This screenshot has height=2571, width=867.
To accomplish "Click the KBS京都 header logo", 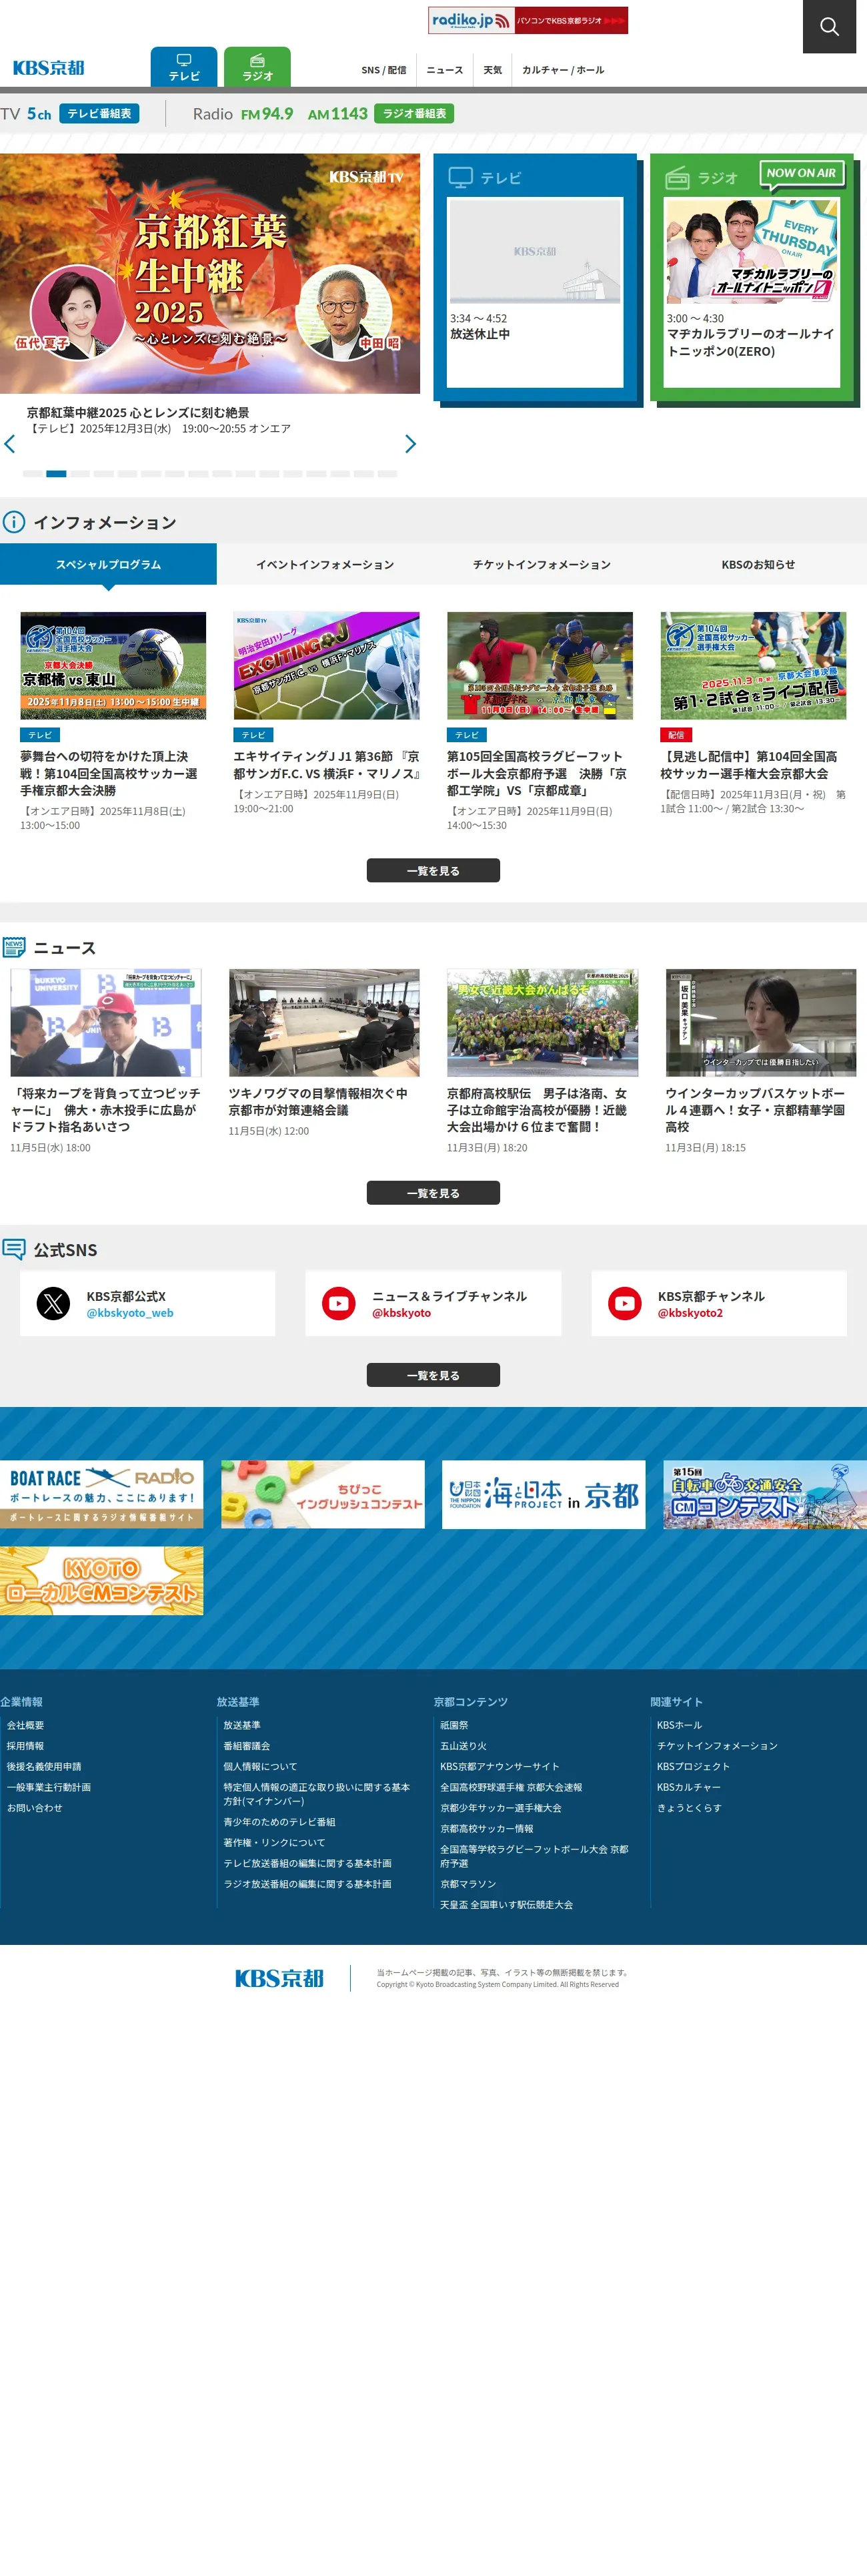I will (48, 68).
